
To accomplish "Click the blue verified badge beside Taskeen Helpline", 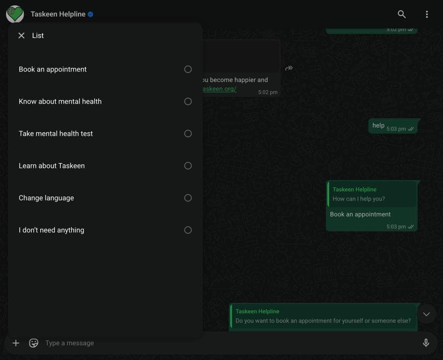I will pyautogui.click(x=90, y=14).
